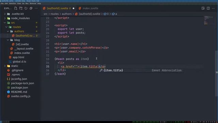Open the File menu

[x=2, y=3]
